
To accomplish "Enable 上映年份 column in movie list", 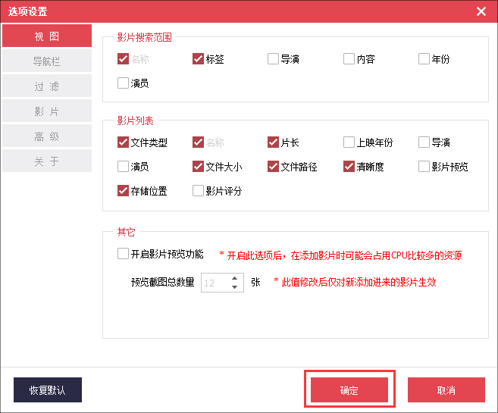I will (x=349, y=142).
